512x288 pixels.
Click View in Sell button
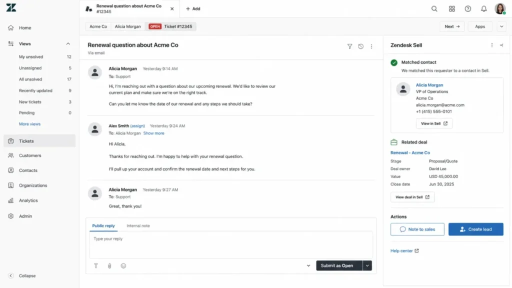coord(434,124)
